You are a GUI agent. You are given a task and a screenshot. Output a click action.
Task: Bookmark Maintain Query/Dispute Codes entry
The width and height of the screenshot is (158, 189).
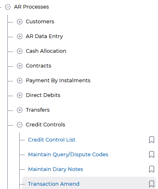tap(151, 155)
